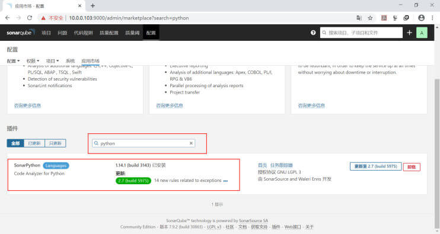Viewport: 440px width, 234px height.
Task: Open the 代码规则 menu item
Action: tap(84, 33)
